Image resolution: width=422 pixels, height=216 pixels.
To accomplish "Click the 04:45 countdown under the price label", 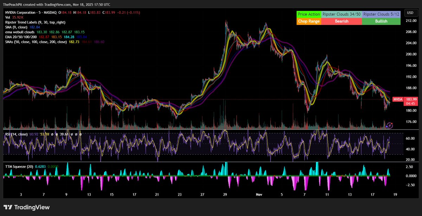I will (x=411, y=104).
